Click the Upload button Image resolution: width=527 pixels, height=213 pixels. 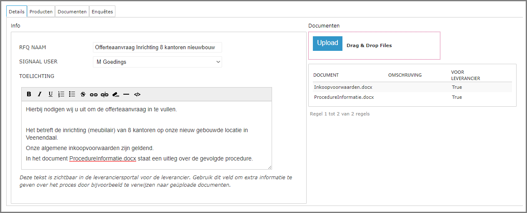tap(327, 43)
